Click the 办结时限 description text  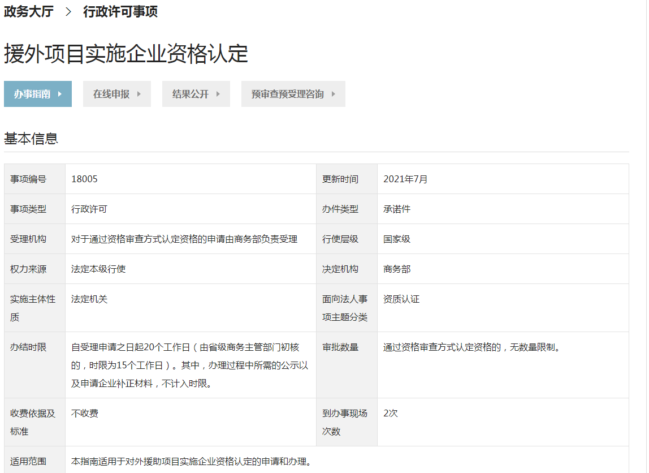click(190, 365)
